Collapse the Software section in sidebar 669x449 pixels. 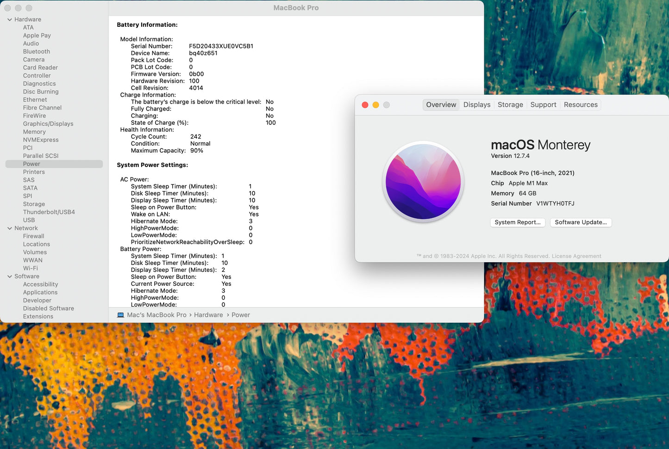point(9,277)
